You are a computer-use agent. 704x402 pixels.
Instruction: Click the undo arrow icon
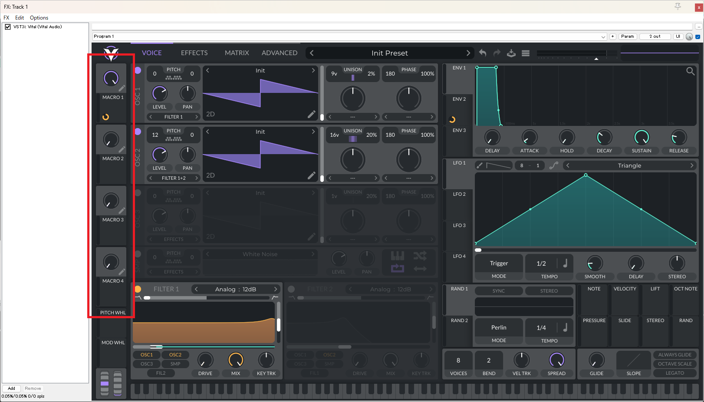[483, 53]
